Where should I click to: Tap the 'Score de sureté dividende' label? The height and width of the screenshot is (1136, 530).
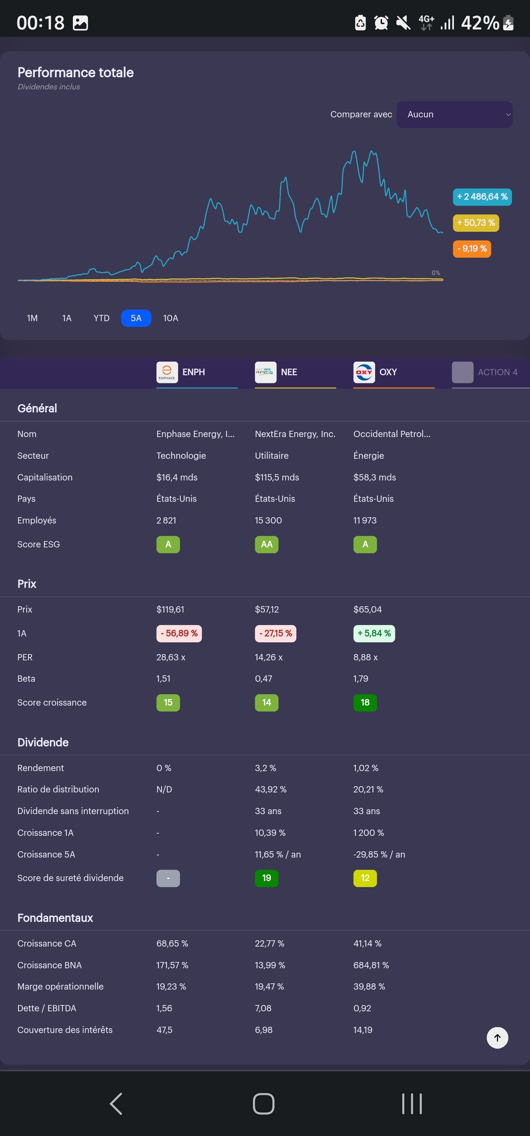click(71, 878)
